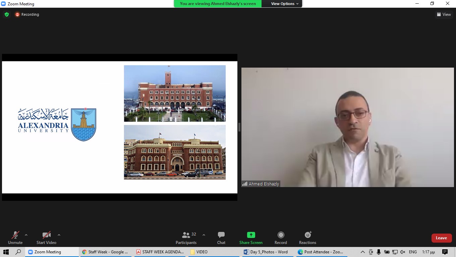Unmute the microphone

coord(15,238)
